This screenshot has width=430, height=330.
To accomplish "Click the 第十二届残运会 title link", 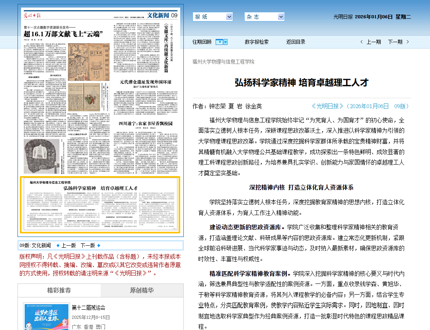I will click(x=88, y=307).
